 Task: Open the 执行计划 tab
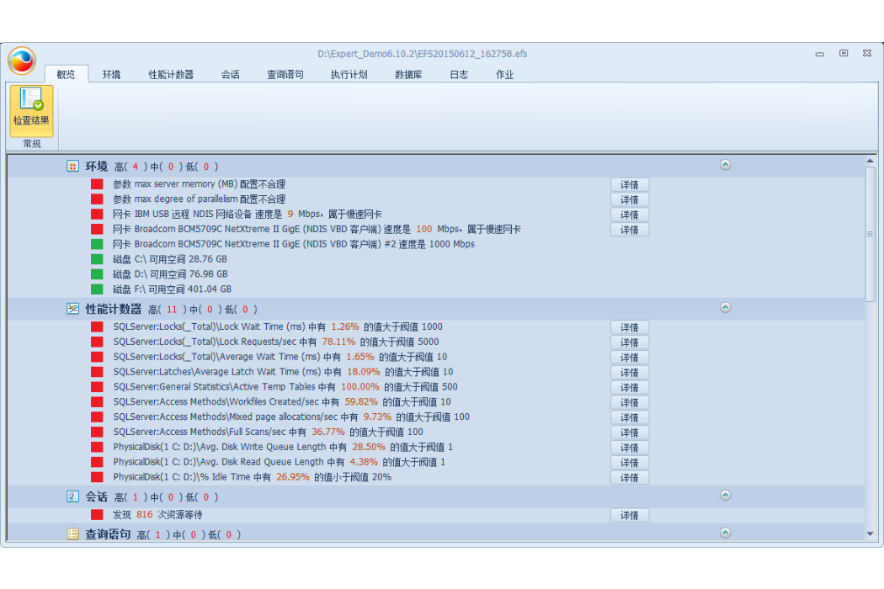pos(349,74)
